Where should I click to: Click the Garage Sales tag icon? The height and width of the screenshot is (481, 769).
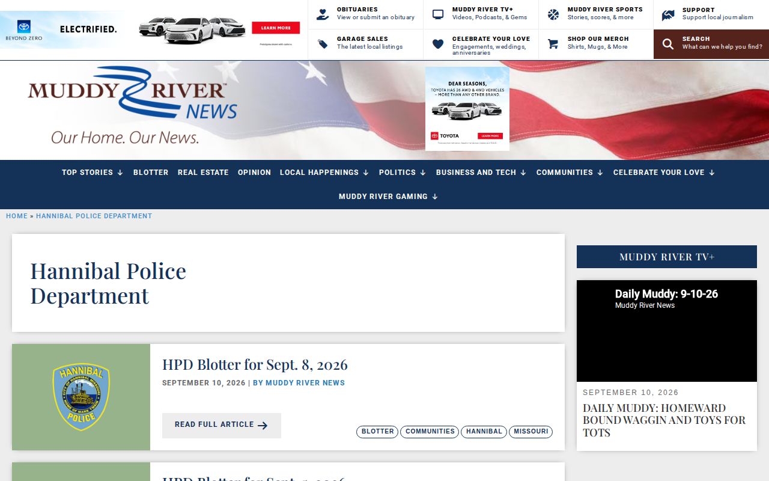click(323, 44)
